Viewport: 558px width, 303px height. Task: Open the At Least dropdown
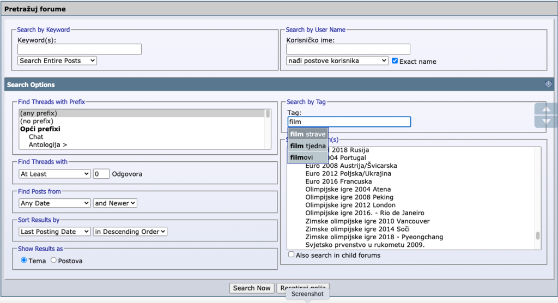tap(54, 174)
